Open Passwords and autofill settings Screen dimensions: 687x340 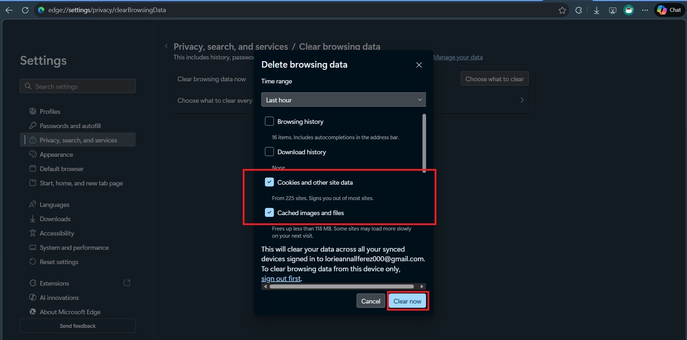click(78, 126)
